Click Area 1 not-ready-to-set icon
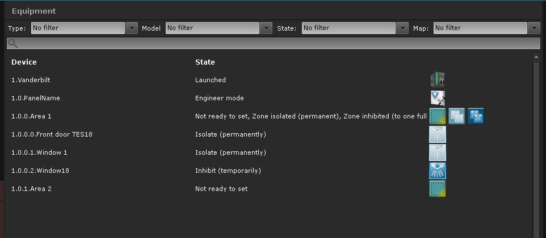This screenshot has width=546, height=238. coord(437,116)
